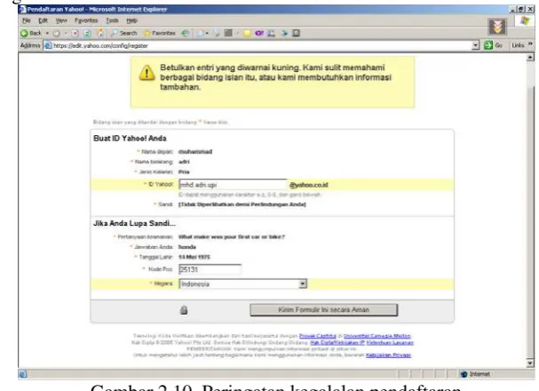Click the yellow note toolbar icon
Viewport: 539px width, 391px height.
click(247, 34)
